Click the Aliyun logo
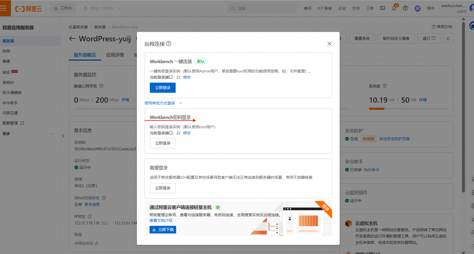474x254 pixels. coord(28,9)
